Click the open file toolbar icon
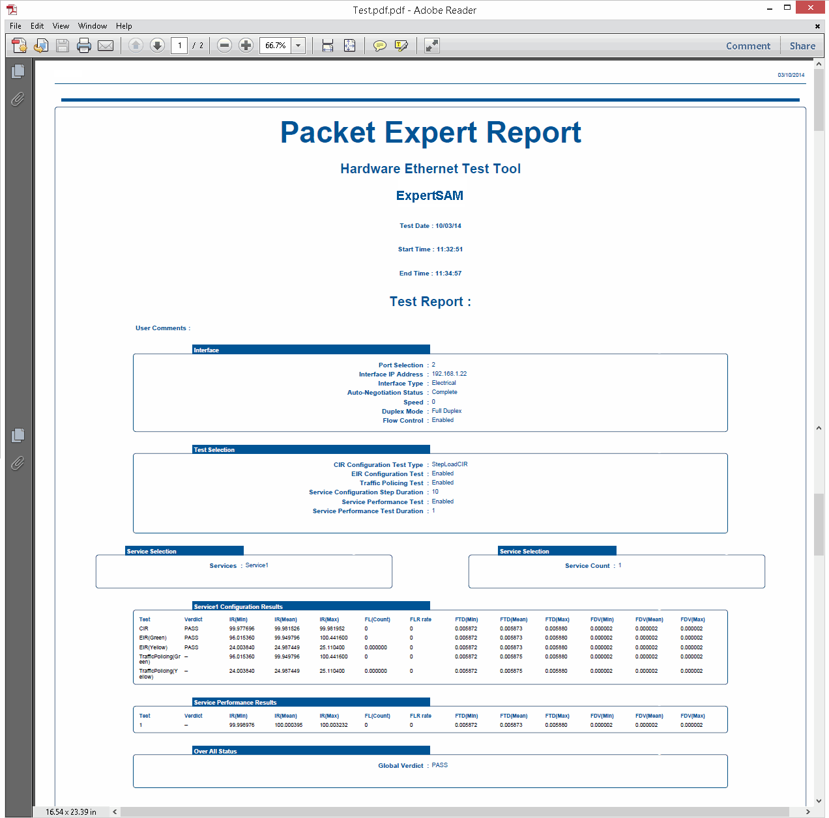 (x=41, y=46)
